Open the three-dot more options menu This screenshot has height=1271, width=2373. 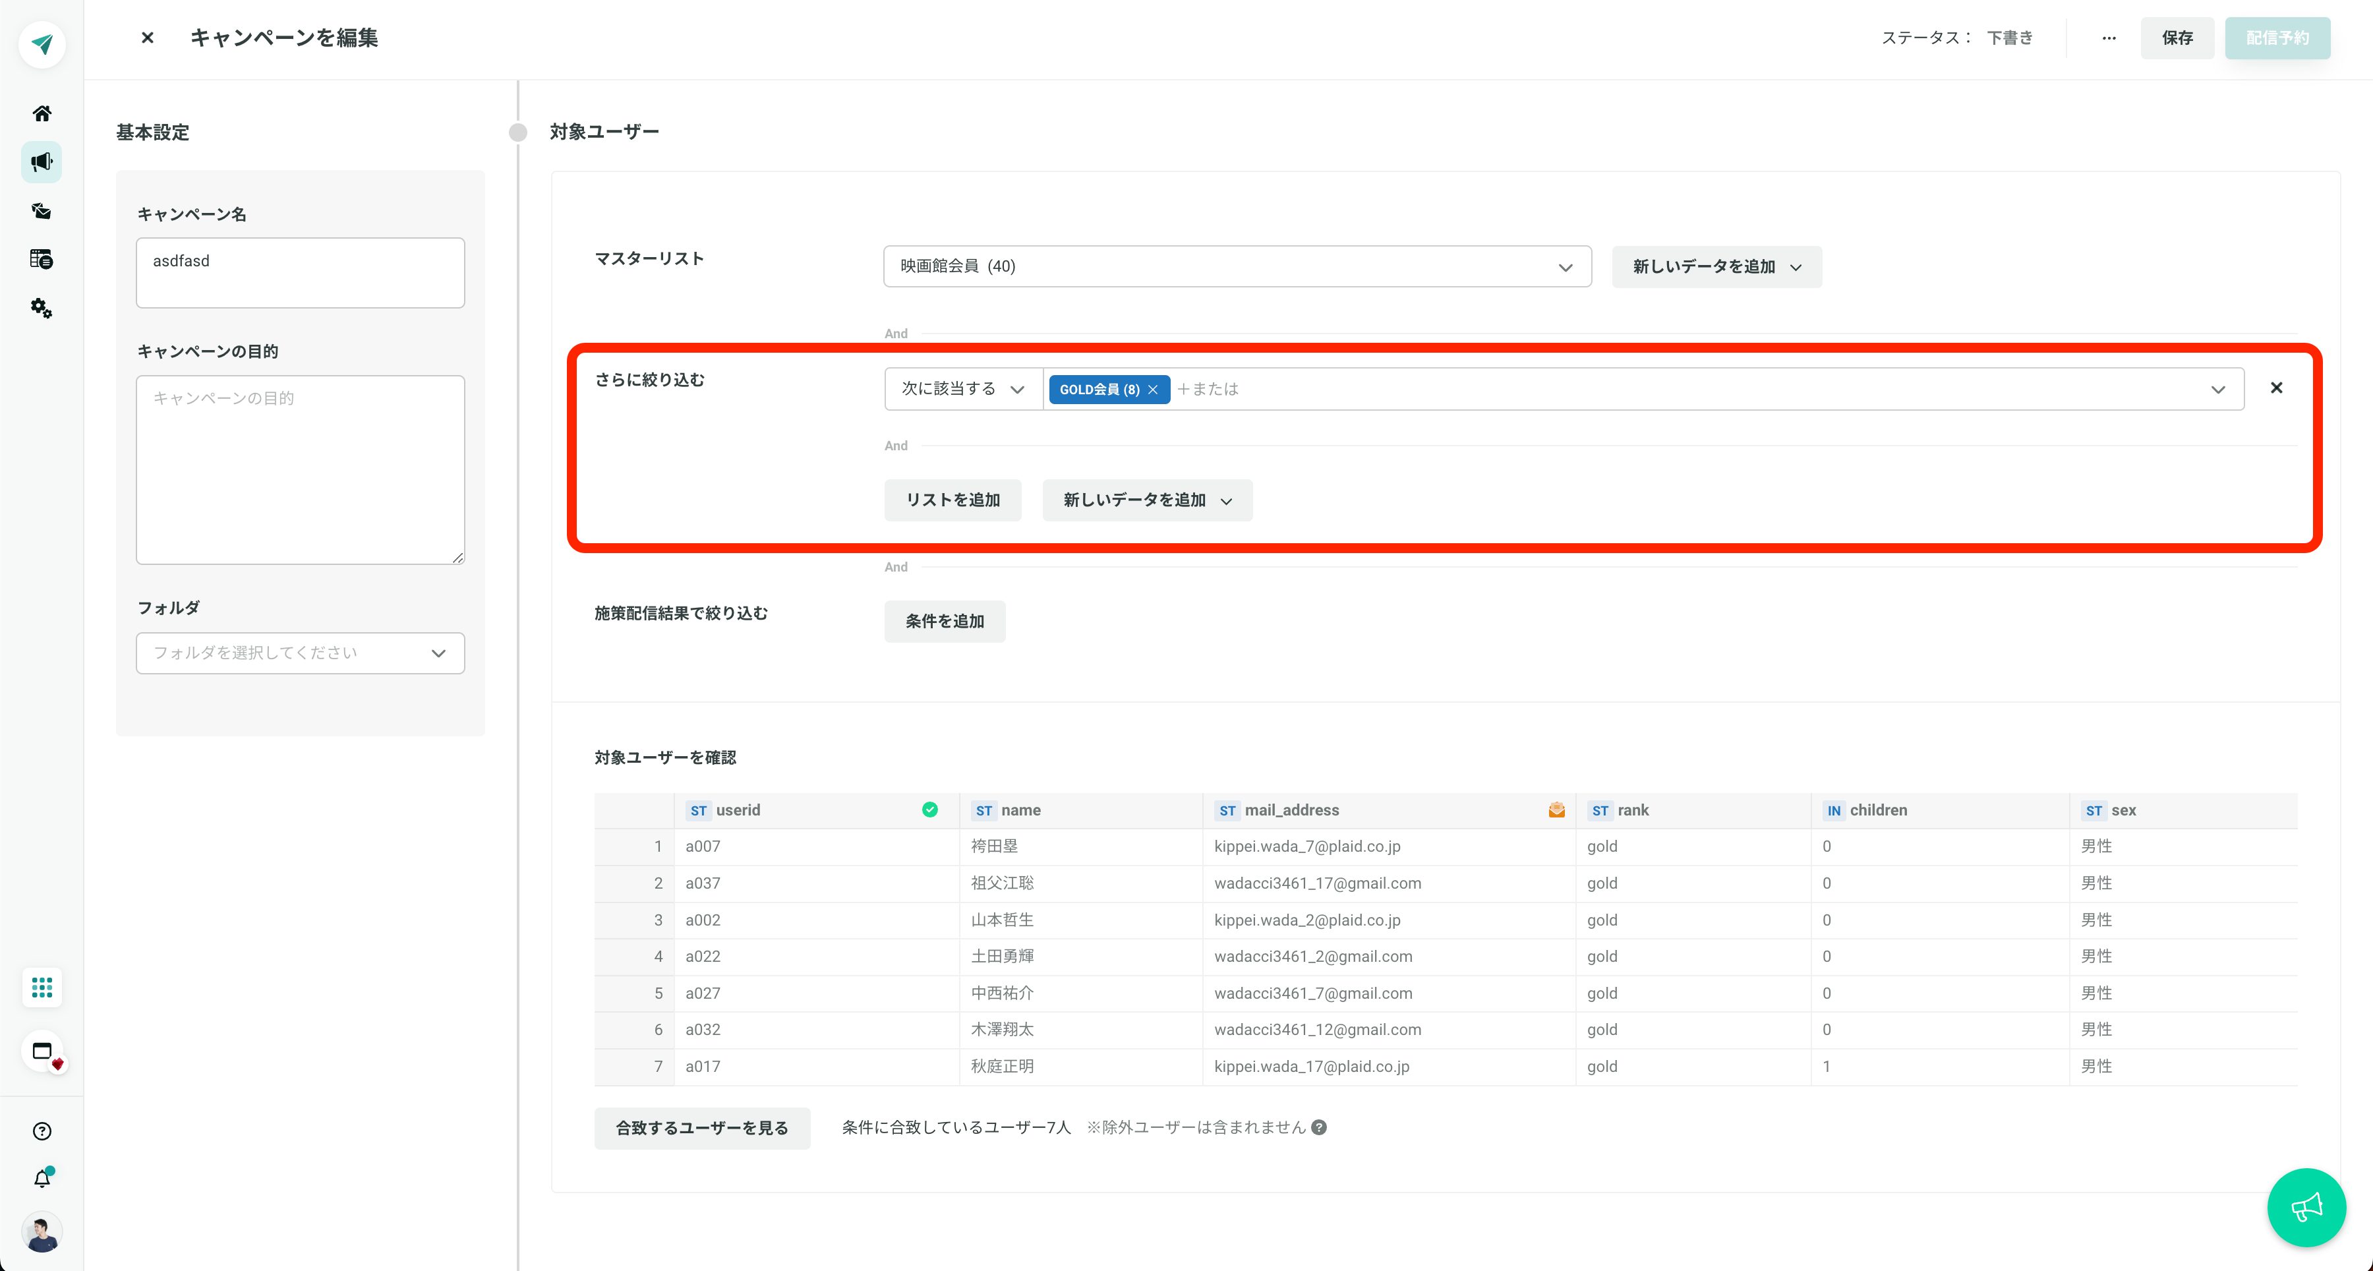point(2109,38)
